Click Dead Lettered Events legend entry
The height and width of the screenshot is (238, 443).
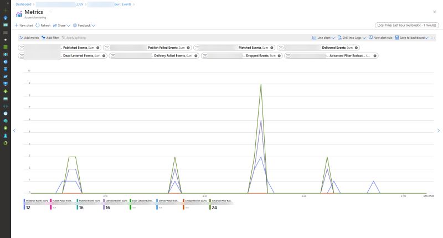click(x=142, y=204)
